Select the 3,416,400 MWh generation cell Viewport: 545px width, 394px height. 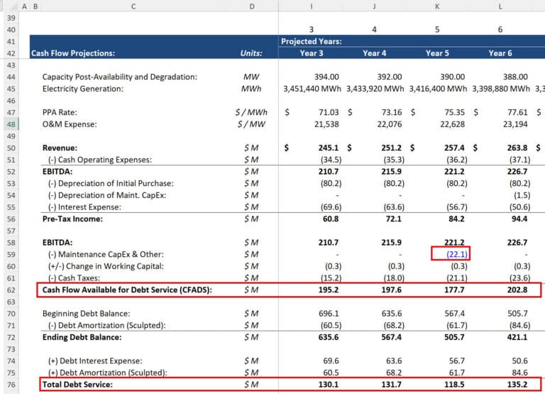pos(438,89)
